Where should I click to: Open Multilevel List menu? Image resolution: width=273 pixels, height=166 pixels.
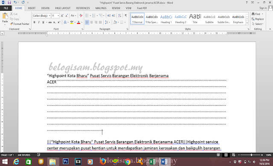(x=101, y=16)
